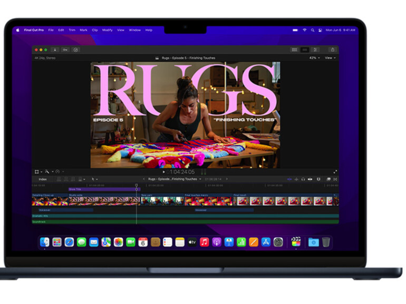Open the Select tool arrow pop-up menu

(x=94, y=179)
